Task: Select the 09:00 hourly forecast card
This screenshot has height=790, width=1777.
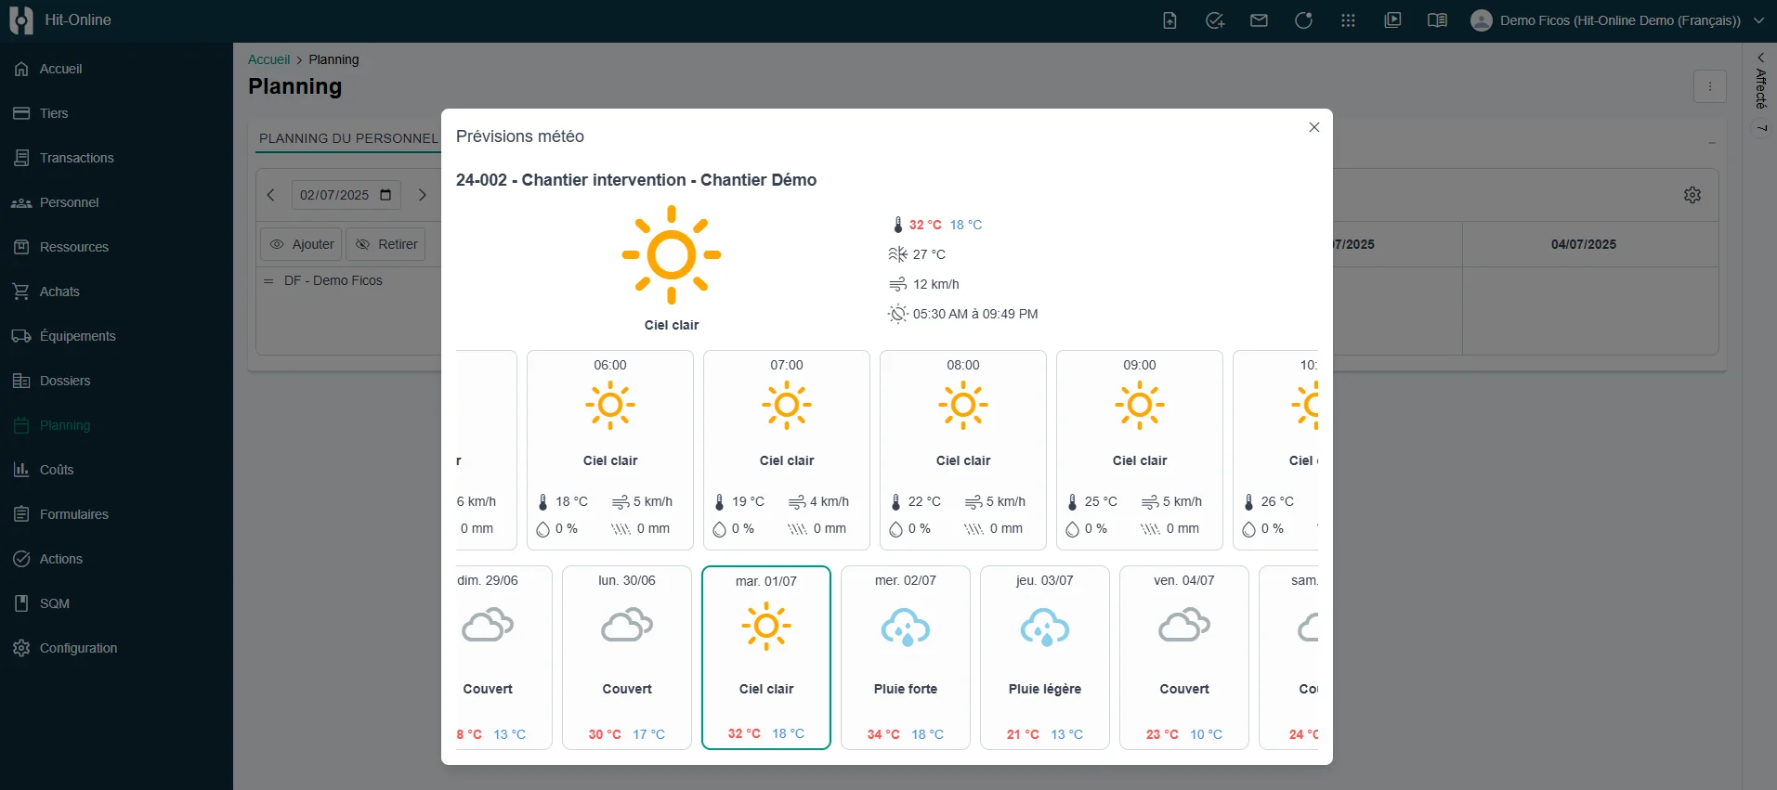Action: [1140, 449]
